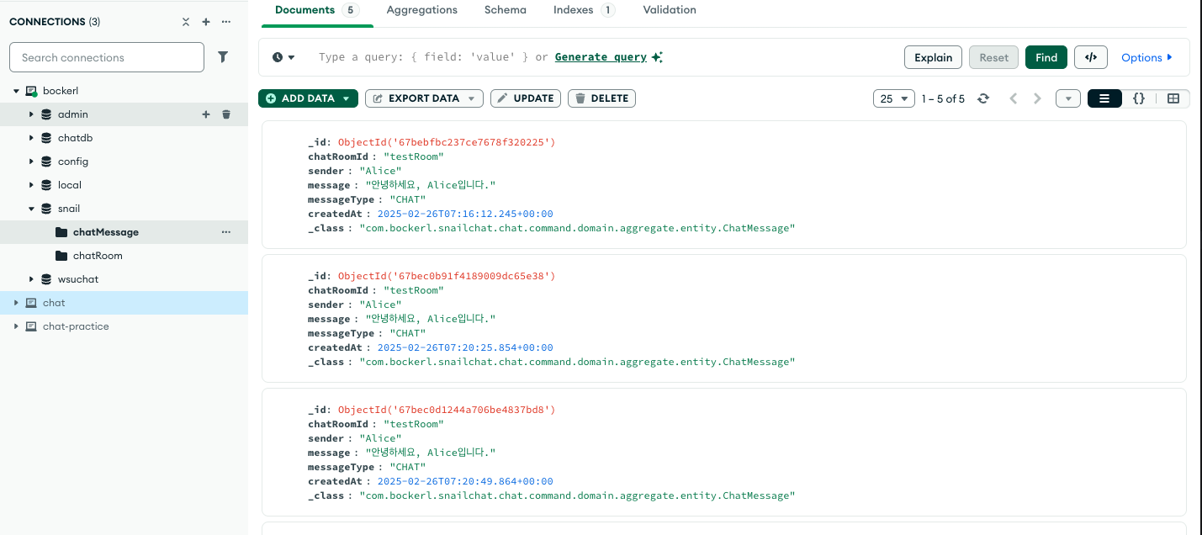
Task: Collapse the bockerl connection tree
Action: [16, 91]
